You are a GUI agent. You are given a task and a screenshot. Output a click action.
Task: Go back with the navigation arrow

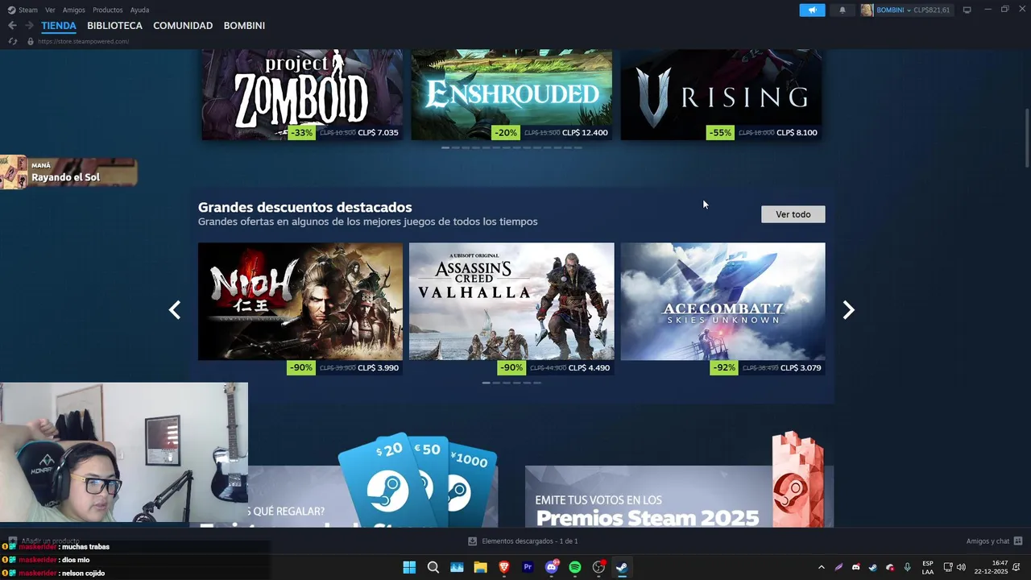click(12, 26)
